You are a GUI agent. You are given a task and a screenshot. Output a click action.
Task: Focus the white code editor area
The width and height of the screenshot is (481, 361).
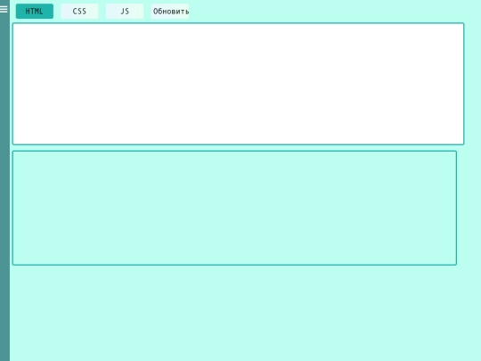tap(239, 84)
